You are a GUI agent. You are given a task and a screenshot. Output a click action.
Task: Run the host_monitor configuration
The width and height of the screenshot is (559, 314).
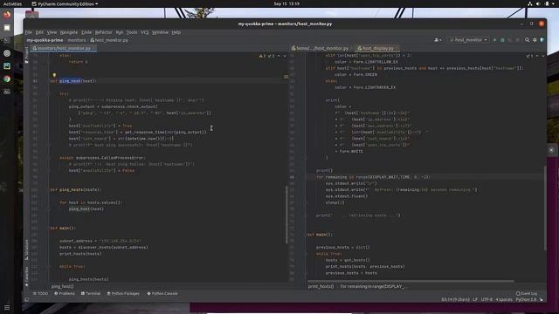coord(495,40)
